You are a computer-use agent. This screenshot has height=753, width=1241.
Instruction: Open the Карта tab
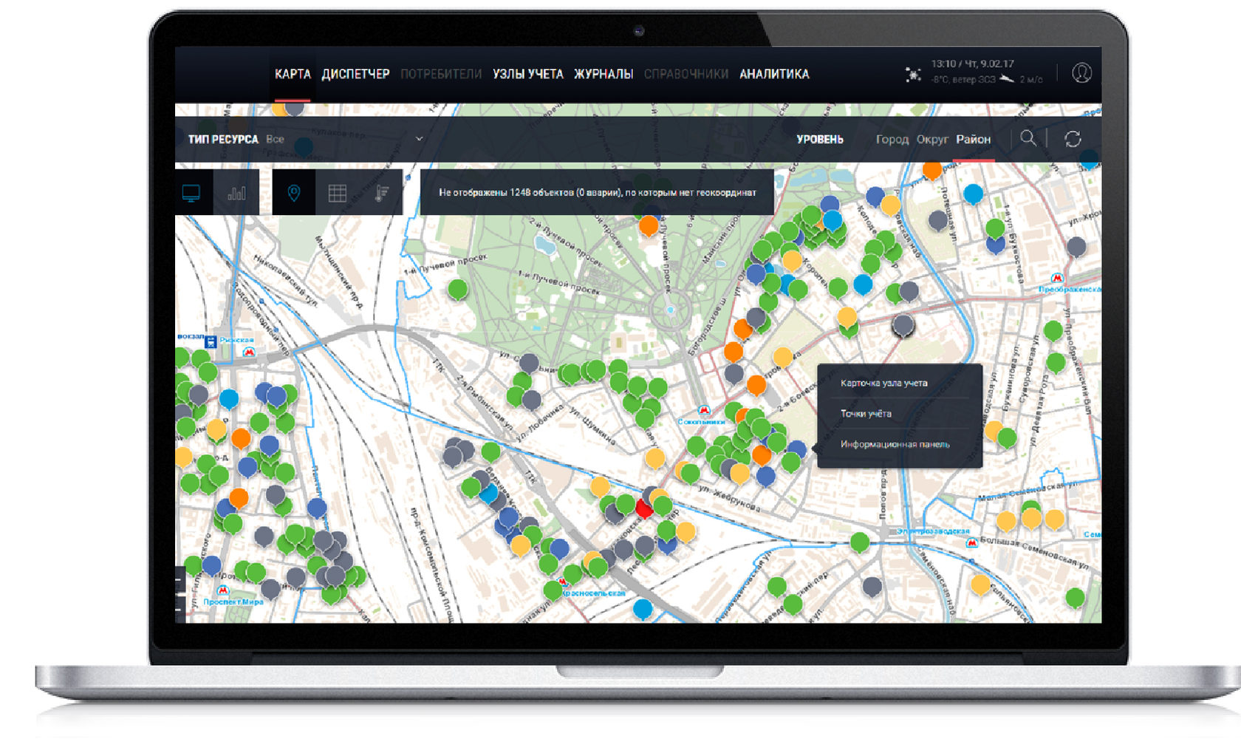coord(293,74)
